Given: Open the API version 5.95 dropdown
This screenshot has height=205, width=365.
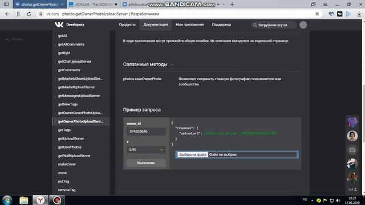Looking at the screenshot, I should 146,150.
